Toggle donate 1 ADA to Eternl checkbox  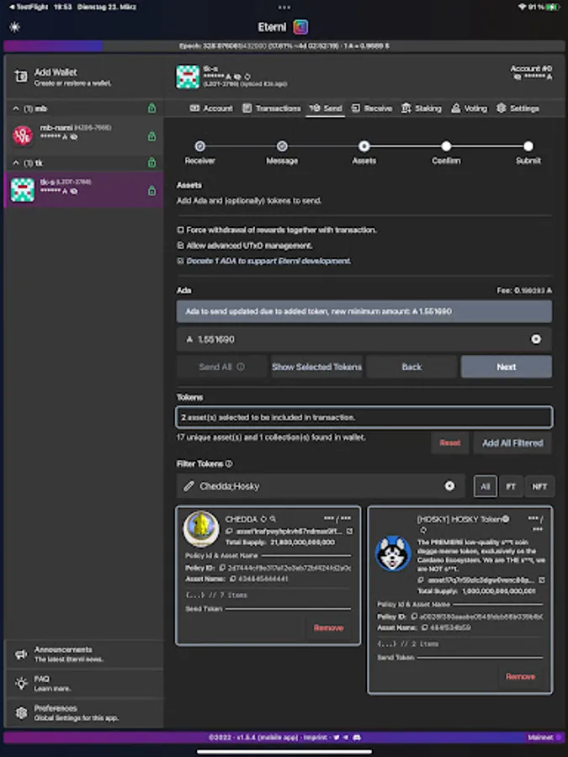point(181,261)
